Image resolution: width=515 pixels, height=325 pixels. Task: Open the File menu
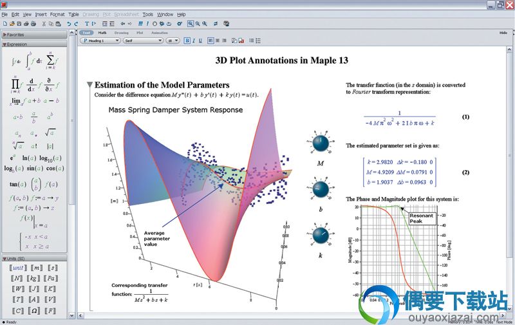(x=5, y=14)
